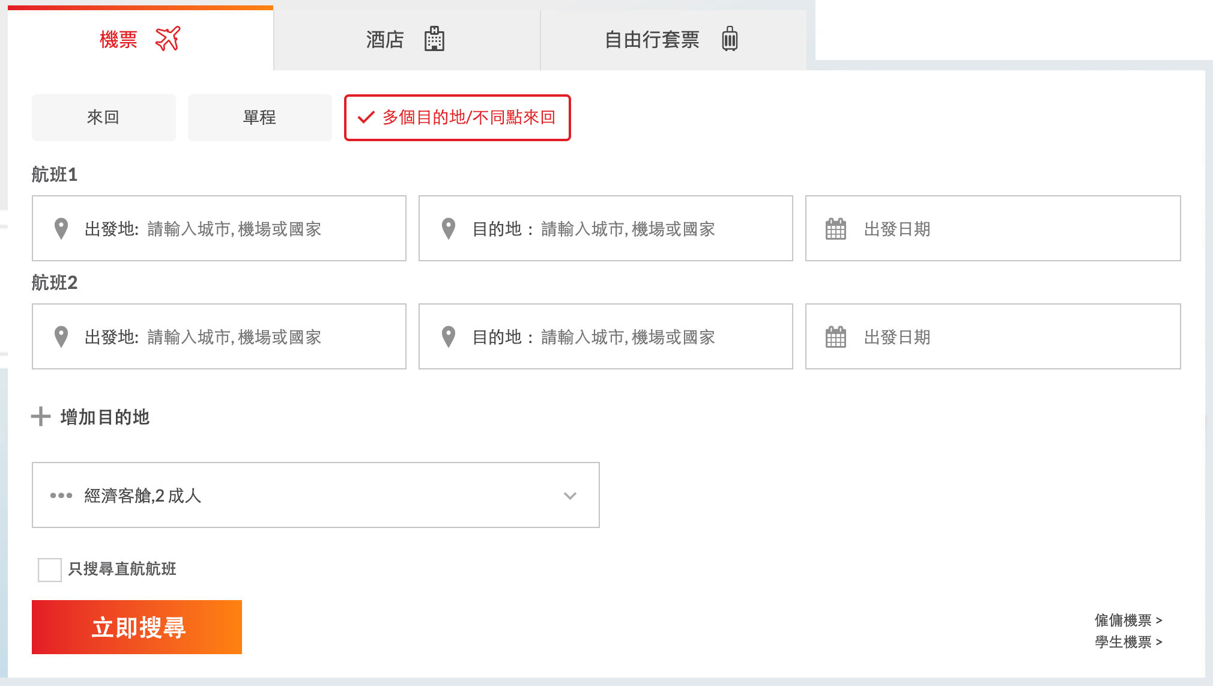Click 立即搜尋 search button
The width and height of the screenshot is (1213, 686).
137,627
